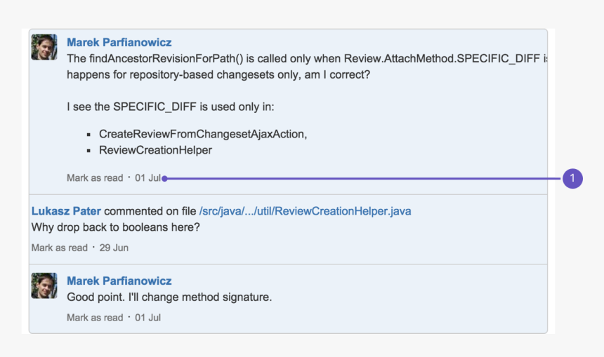Mark the findAncestorRevisionForPath comment as read
The image size is (604, 357).
(x=95, y=178)
